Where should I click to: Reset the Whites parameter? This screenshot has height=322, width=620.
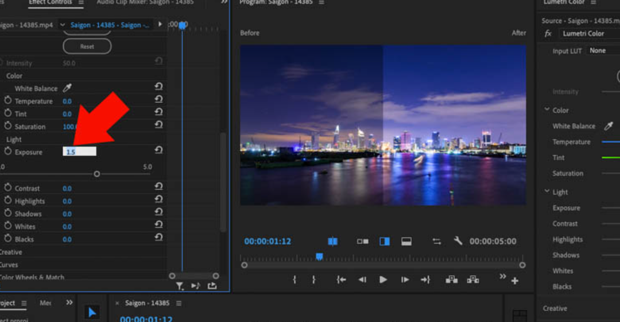(x=158, y=224)
